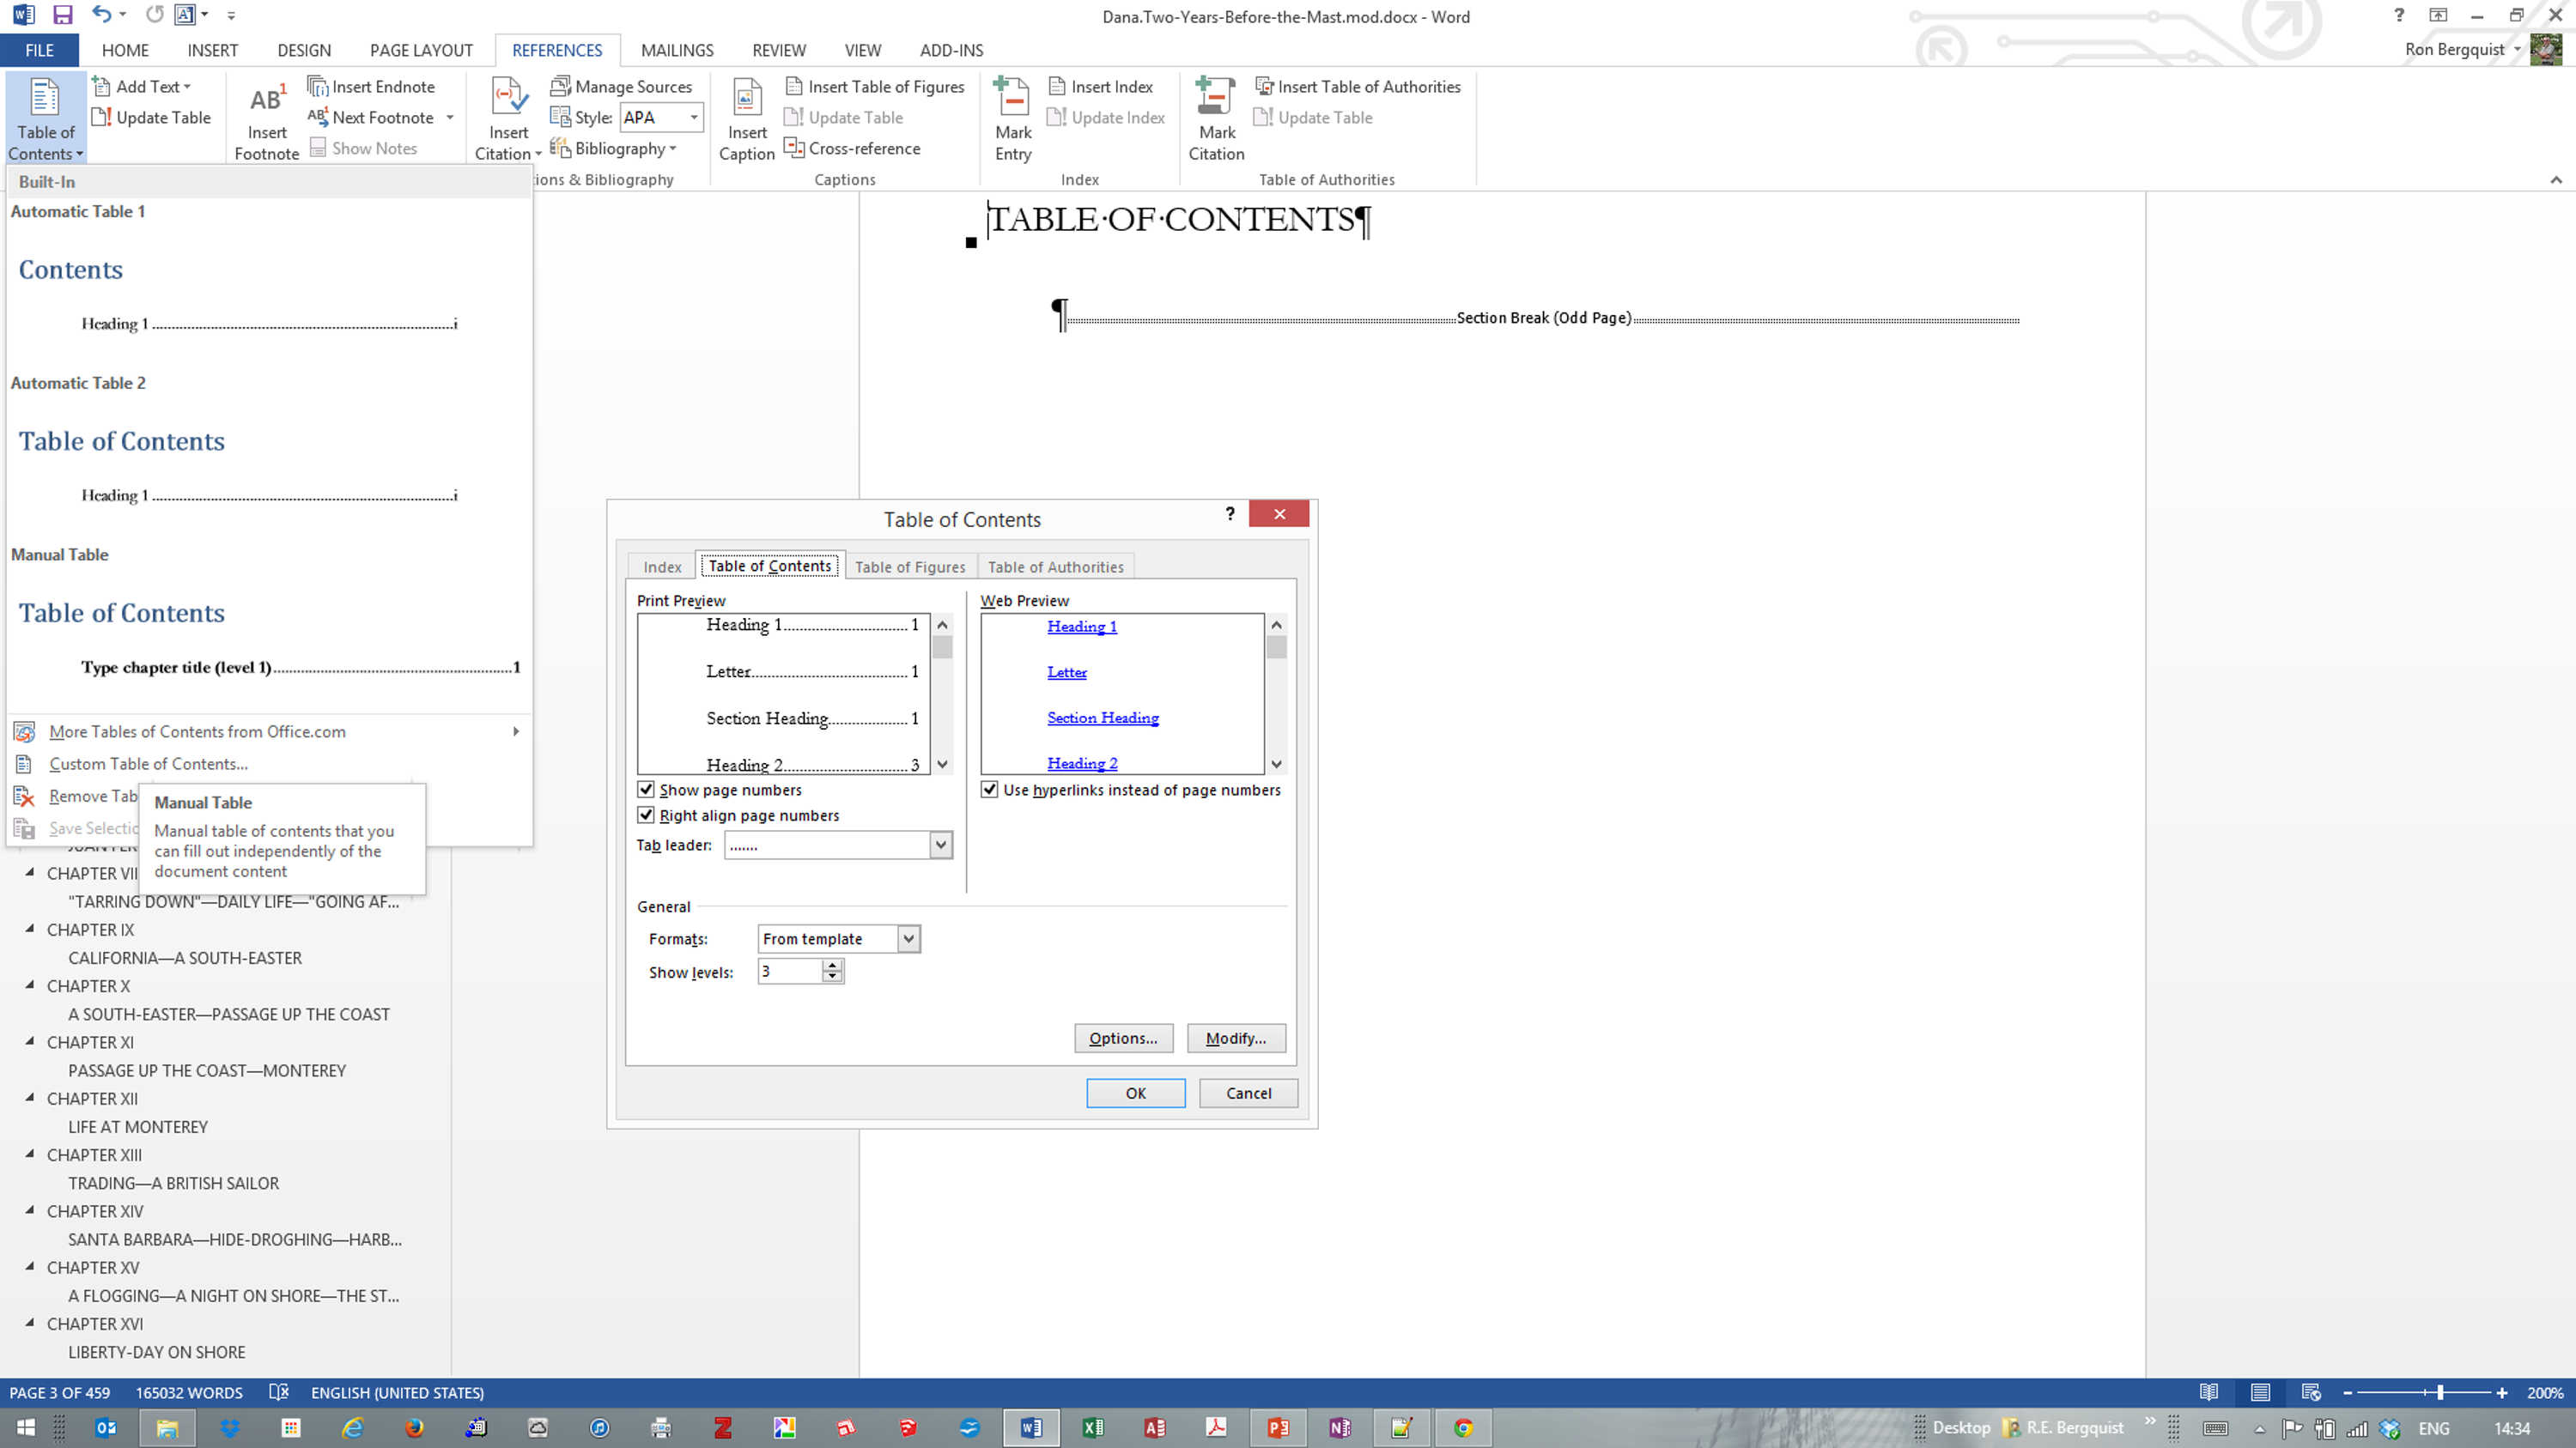Open Excel from the taskbar
Viewport: 2576px width, 1448px height.
1093,1428
